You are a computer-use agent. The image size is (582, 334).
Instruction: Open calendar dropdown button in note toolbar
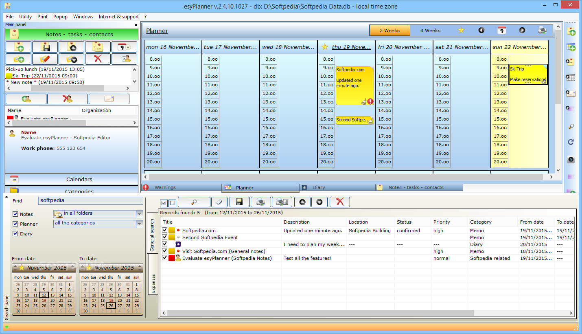tap(125, 47)
